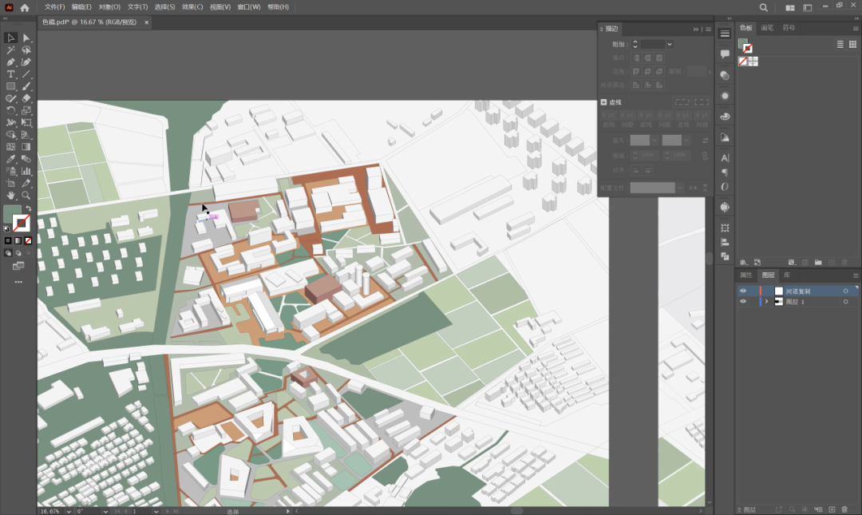Image resolution: width=862 pixels, height=515 pixels.
Task: Click the Change Screen Mode icon
Action: pyautogui.click(x=18, y=267)
